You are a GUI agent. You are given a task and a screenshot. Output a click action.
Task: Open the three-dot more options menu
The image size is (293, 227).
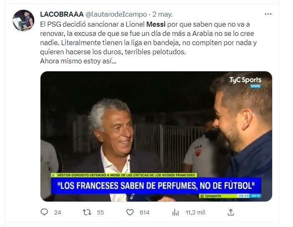[268, 14]
